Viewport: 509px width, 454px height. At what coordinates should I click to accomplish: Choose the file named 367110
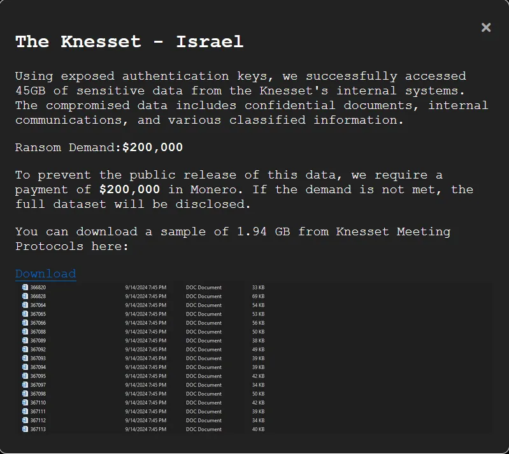pyautogui.click(x=38, y=403)
